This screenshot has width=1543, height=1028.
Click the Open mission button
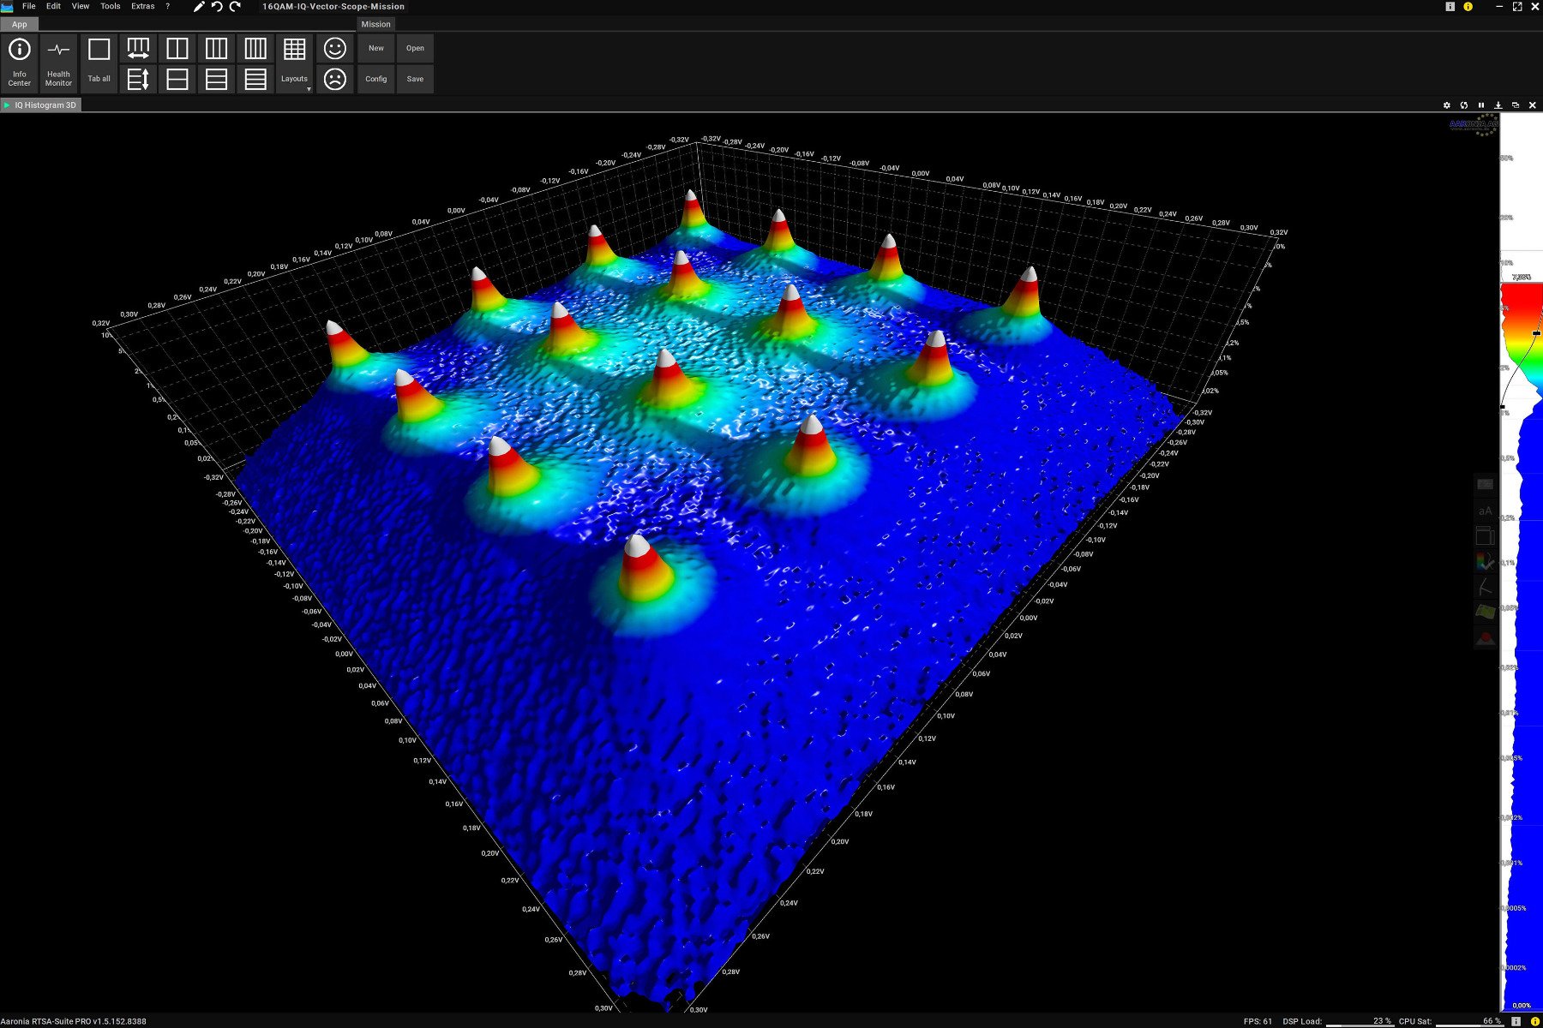[415, 48]
